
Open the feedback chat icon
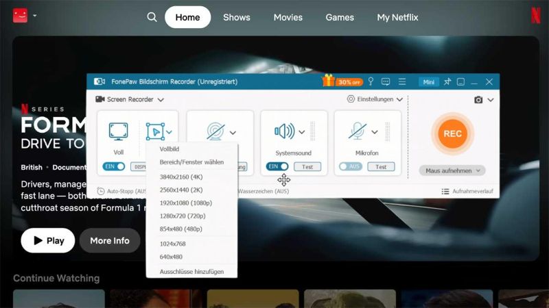386,81
